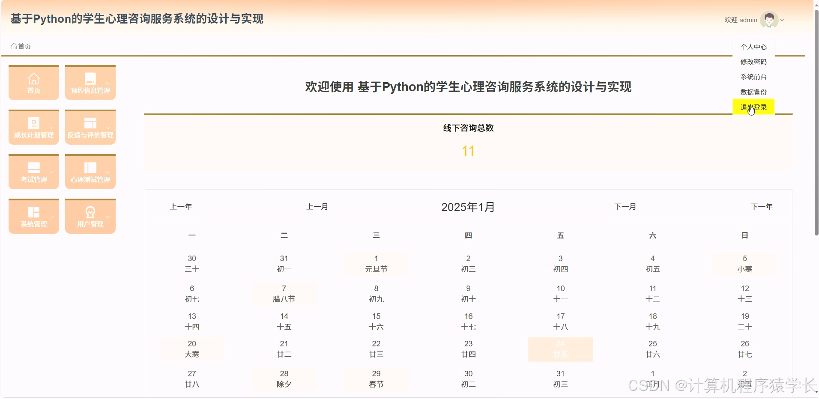Open the admin avatar dropdown arrow
The height and width of the screenshot is (399, 819).
[x=783, y=20]
